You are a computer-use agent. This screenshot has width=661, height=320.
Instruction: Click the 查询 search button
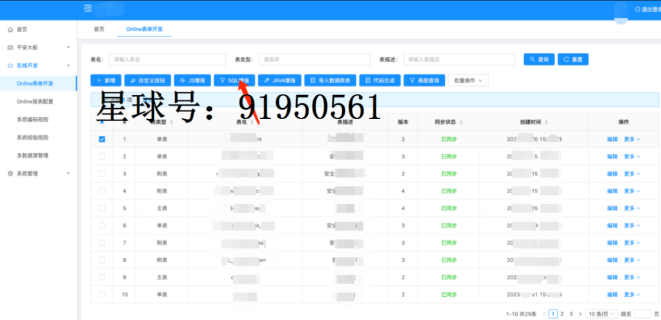click(x=539, y=59)
